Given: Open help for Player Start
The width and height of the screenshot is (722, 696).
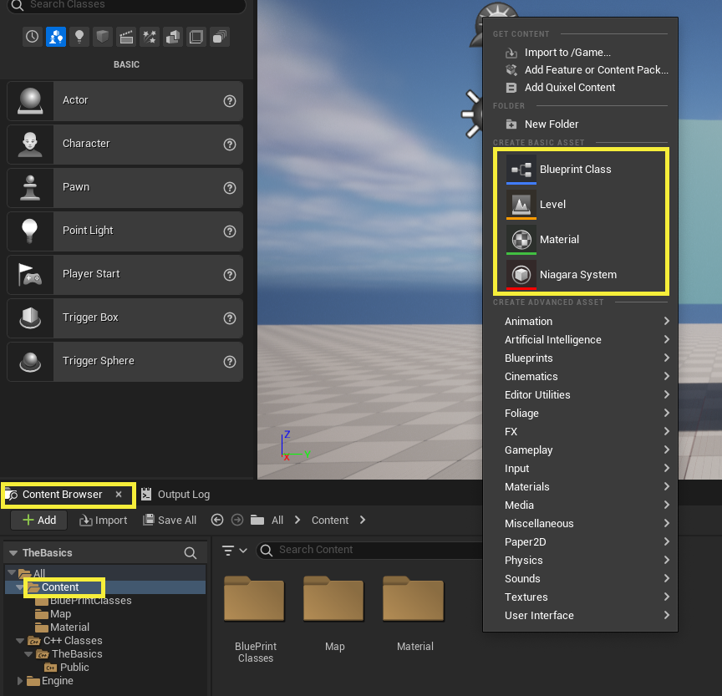Looking at the screenshot, I should (230, 275).
